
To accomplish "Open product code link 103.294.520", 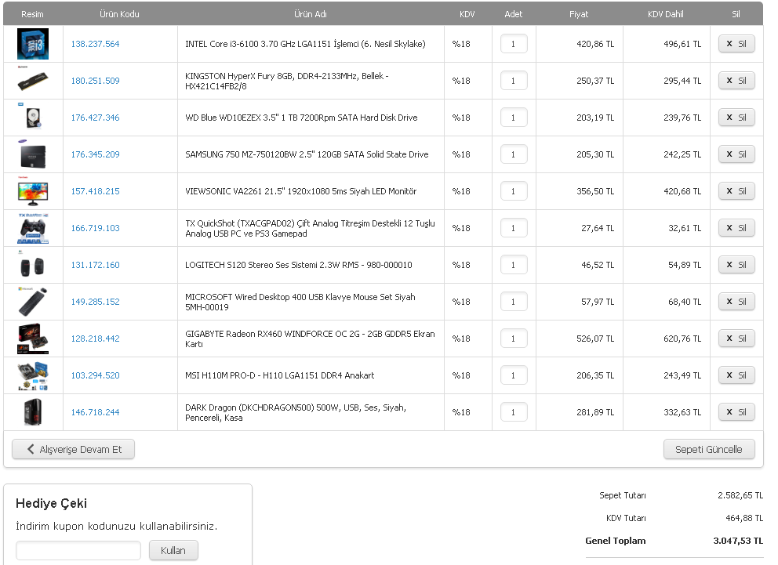I will pos(95,375).
